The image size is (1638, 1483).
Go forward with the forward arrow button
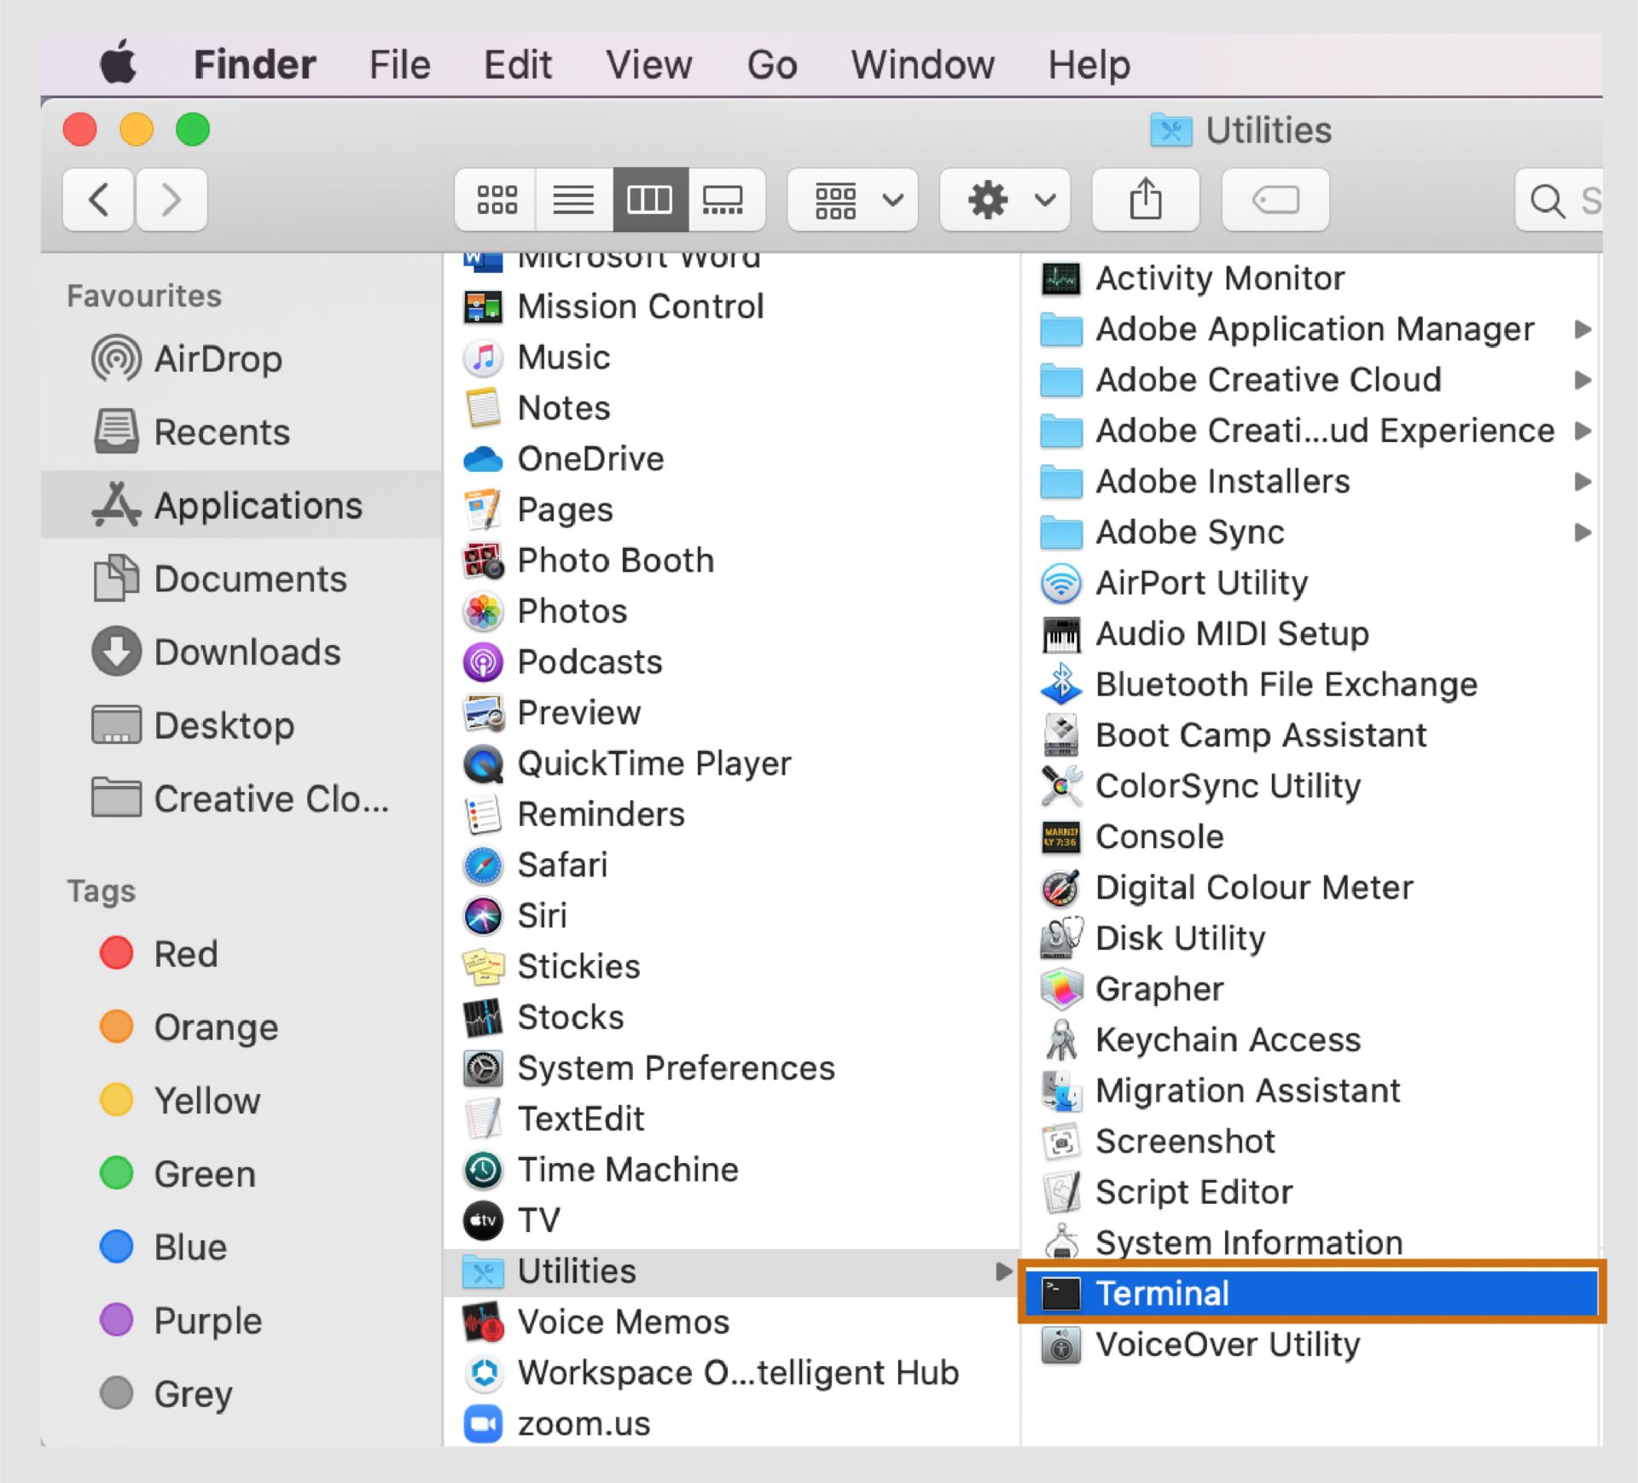pyautogui.click(x=171, y=201)
